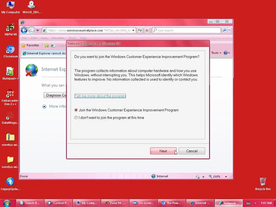Screen dimensions: 276x207
Task: Open the novetus-wi folder icon
Action: pyautogui.click(x=10, y=162)
